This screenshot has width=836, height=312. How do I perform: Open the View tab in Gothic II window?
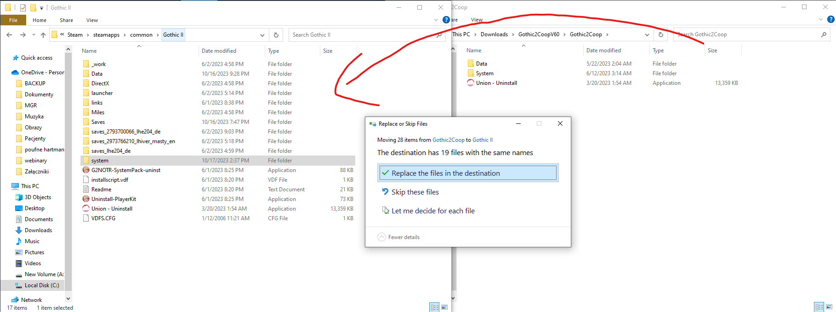(x=92, y=20)
